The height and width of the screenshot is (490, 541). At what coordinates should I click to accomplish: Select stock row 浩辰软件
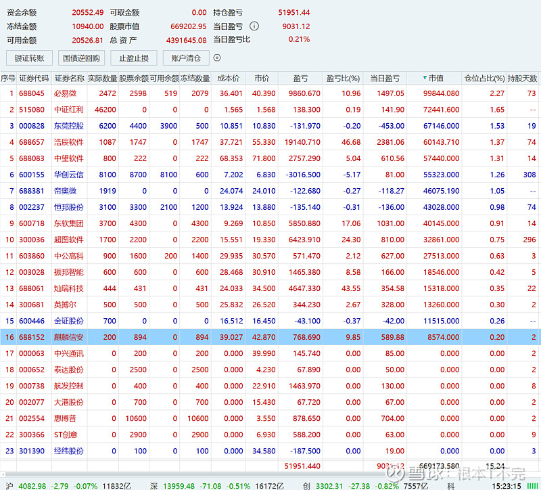[269, 142]
